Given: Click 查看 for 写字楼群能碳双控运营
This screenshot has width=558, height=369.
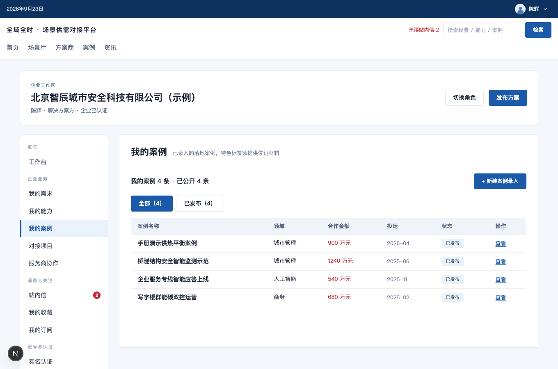Looking at the screenshot, I should (501, 298).
